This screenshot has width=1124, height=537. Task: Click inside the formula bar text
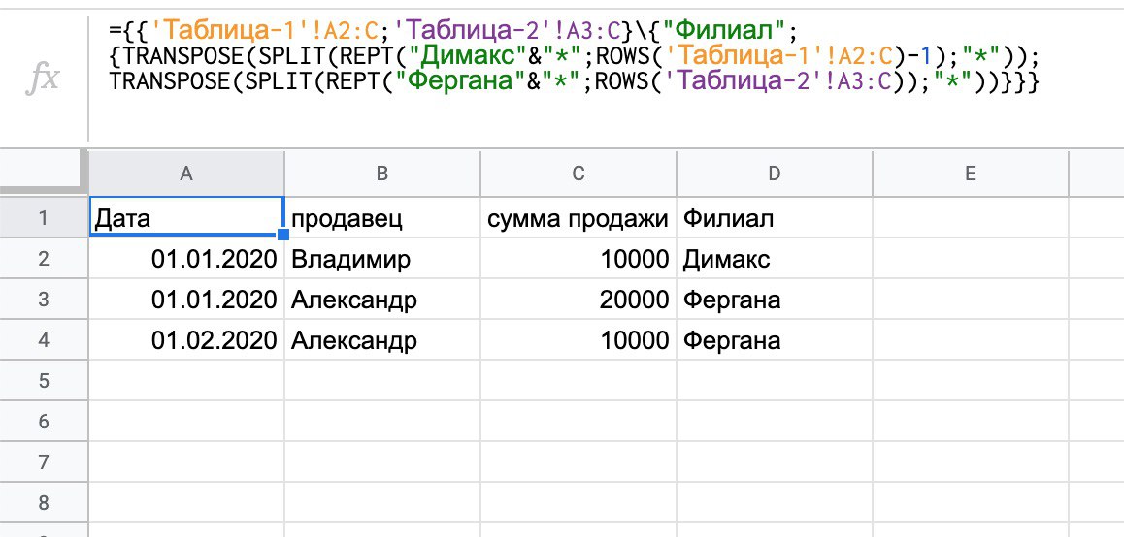573,56
